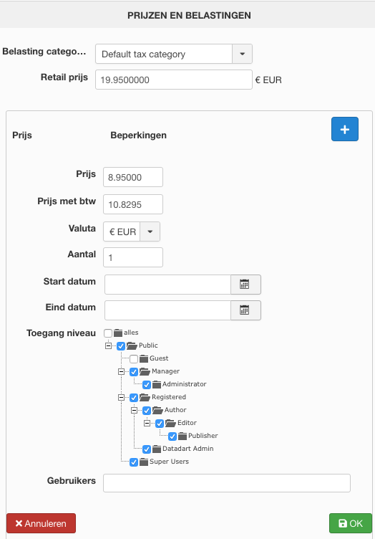Click the Manager folder icon

pos(145,371)
